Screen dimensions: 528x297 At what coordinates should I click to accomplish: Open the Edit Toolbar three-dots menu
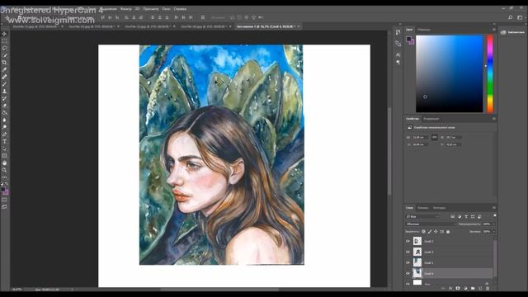[4, 177]
